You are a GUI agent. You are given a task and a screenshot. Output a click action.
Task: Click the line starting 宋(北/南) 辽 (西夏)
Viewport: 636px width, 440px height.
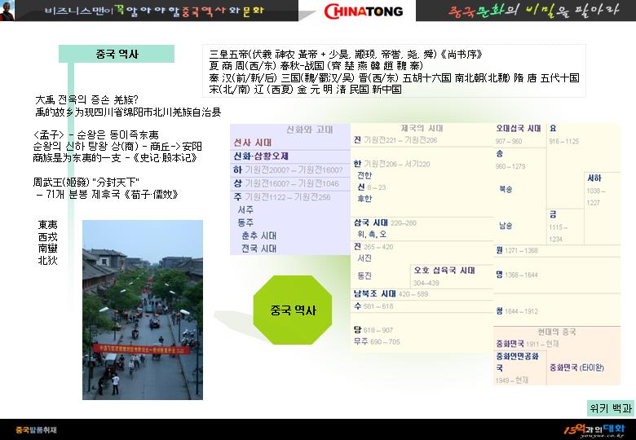click(306, 90)
